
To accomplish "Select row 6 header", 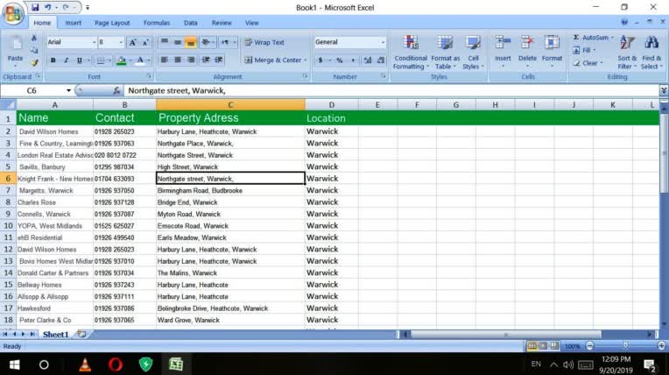I will [8, 179].
